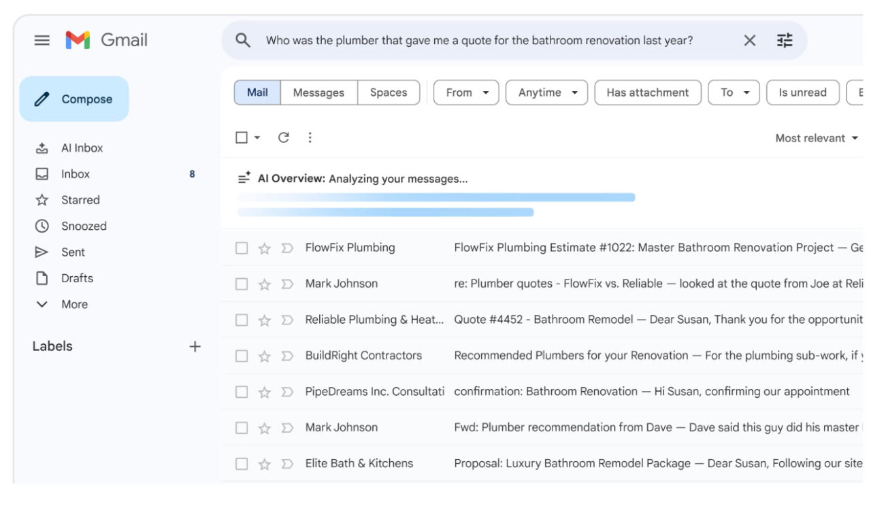Change sorting via Most relevant dropdown

coord(816,137)
